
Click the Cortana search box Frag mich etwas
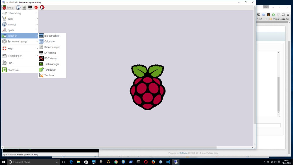pos(34,162)
